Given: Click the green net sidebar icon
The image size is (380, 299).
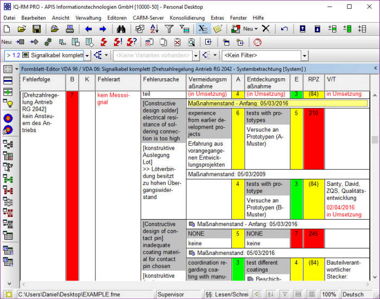Looking at the screenshot, I should (x=8, y=179).
